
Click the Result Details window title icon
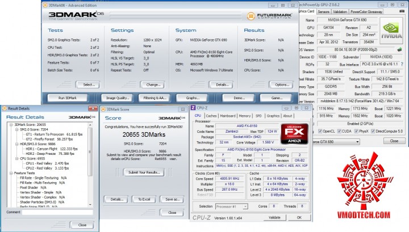click(x=5, y=108)
